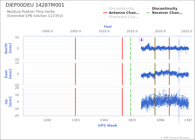Click the dashed green receiver line in the East panel

point(131,74)
